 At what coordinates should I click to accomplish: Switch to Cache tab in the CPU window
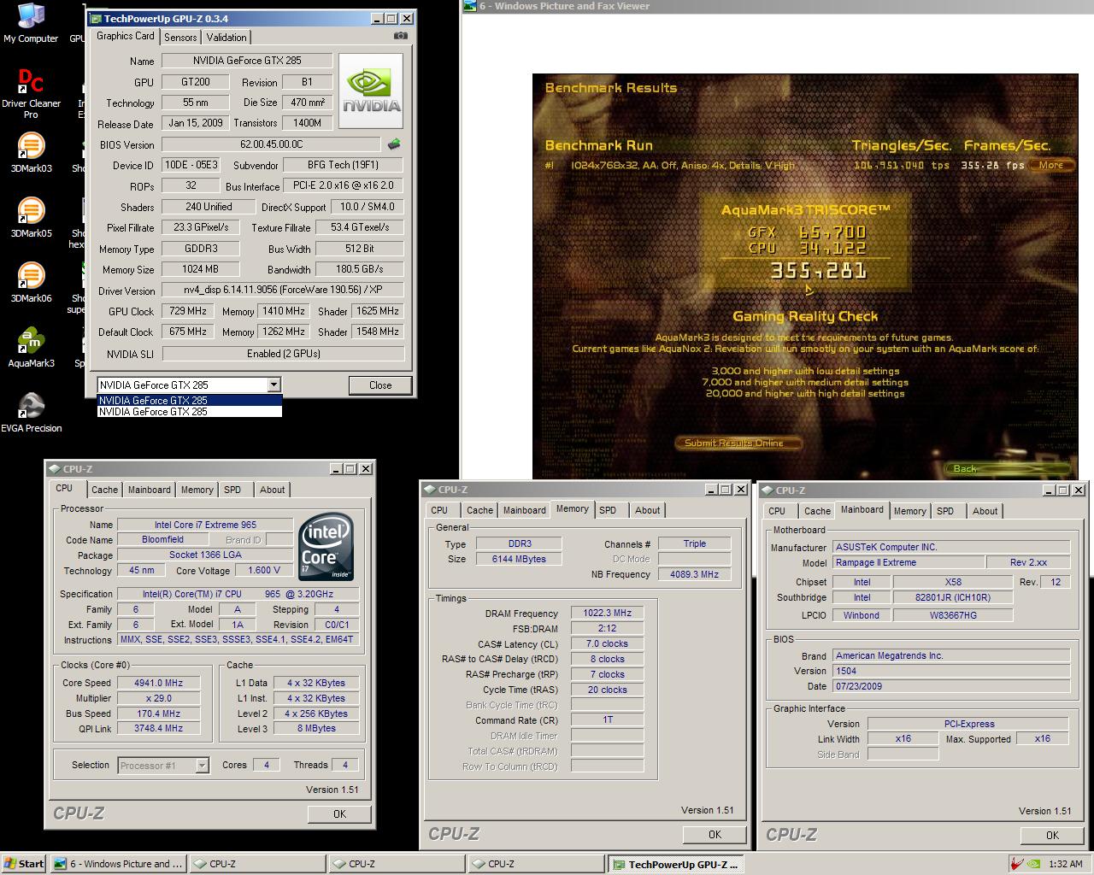coord(104,490)
